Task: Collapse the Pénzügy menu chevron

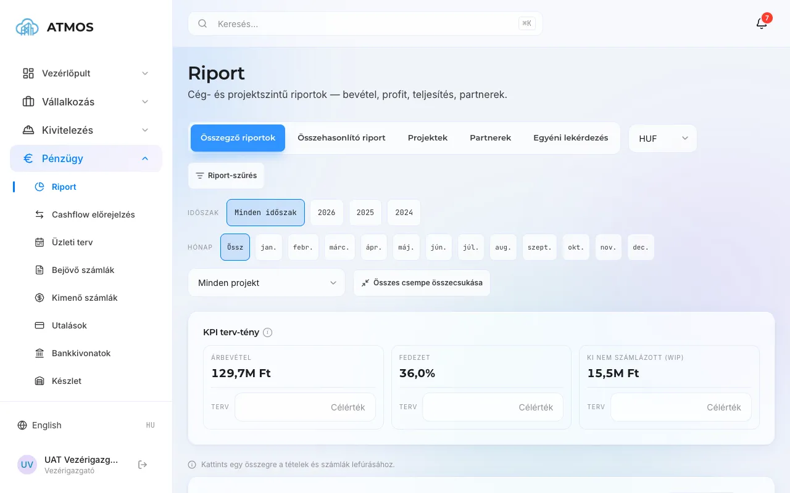Action: (145, 158)
